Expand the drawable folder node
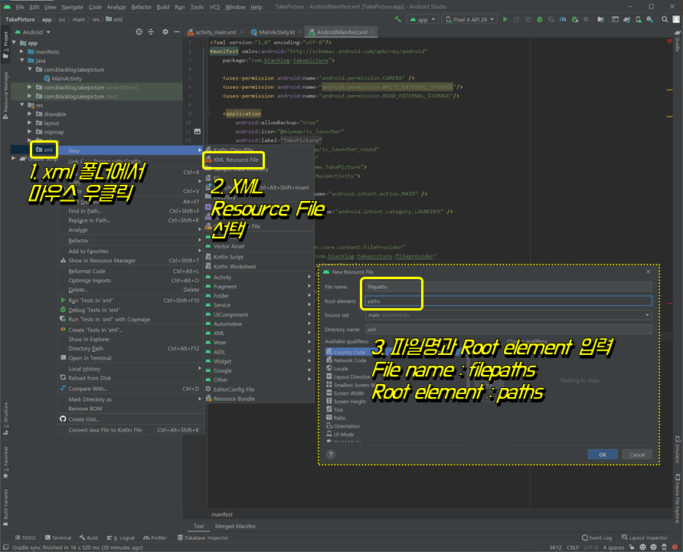 [x=30, y=113]
